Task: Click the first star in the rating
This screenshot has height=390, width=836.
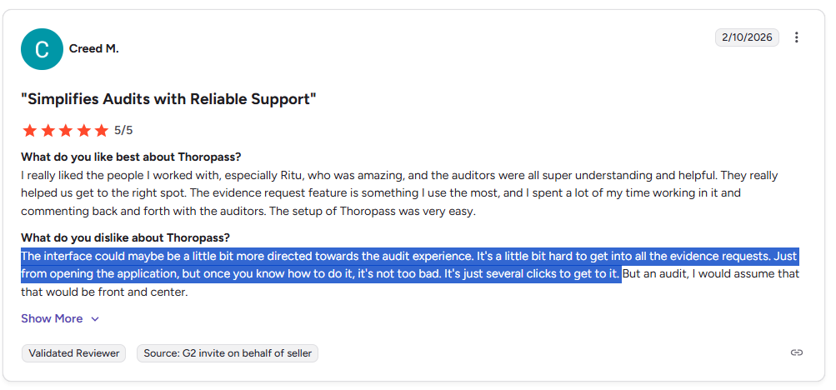Action: (30, 130)
